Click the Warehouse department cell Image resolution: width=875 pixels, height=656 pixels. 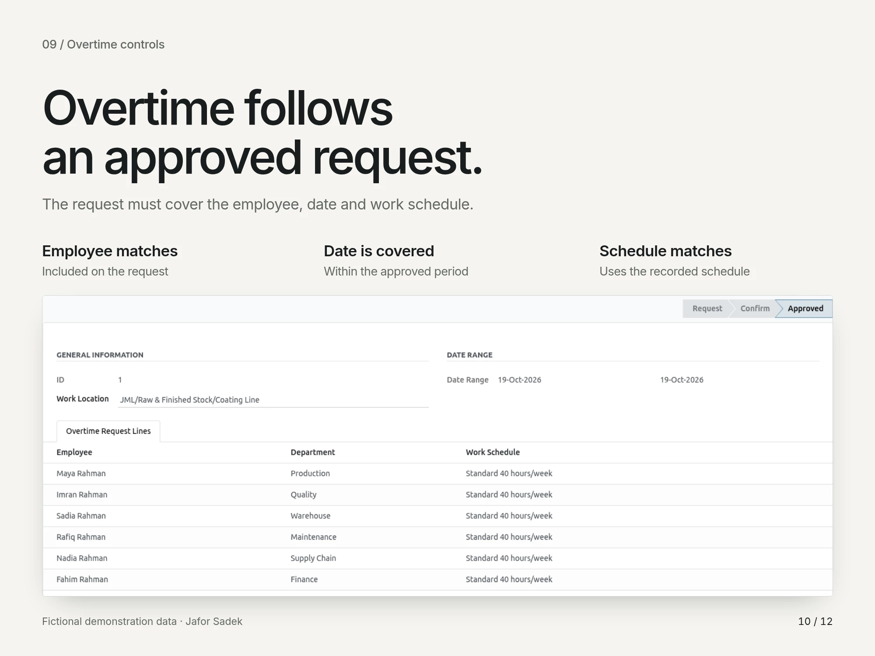tap(310, 516)
